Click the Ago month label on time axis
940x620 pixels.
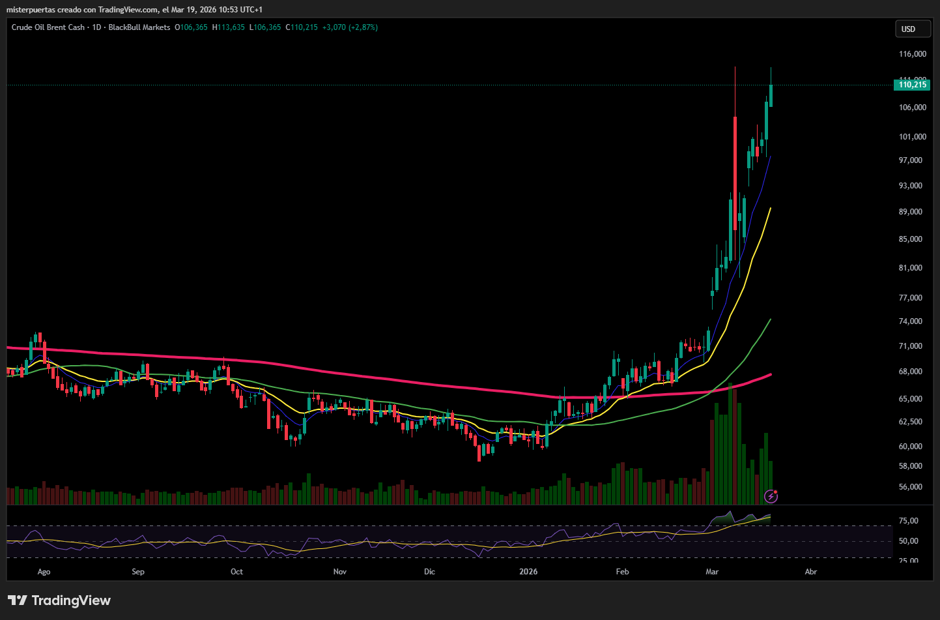point(44,572)
